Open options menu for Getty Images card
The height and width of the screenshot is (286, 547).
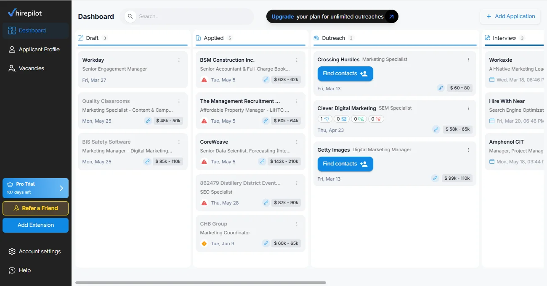468,150
